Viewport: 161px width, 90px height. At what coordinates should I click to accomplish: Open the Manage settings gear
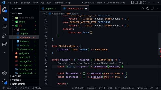(4, 82)
